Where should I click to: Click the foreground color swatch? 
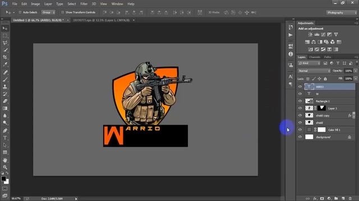tap(3, 179)
